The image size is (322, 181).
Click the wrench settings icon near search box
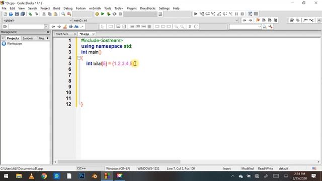coord(271,27)
